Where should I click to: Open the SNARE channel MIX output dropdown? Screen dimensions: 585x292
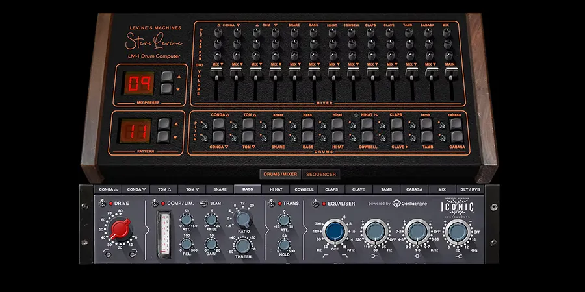pyautogui.click(x=294, y=64)
